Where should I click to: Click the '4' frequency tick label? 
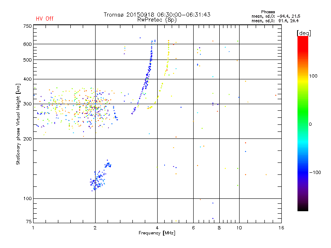[x=157, y=228]
